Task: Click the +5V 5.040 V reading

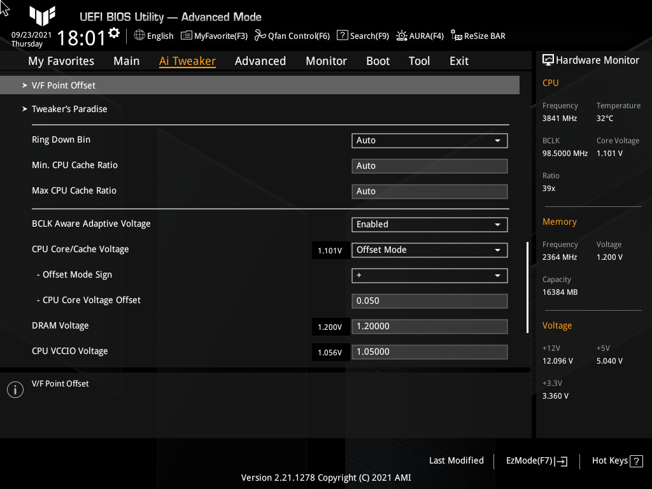Action: pyautogui.click(x=609, y=361)
